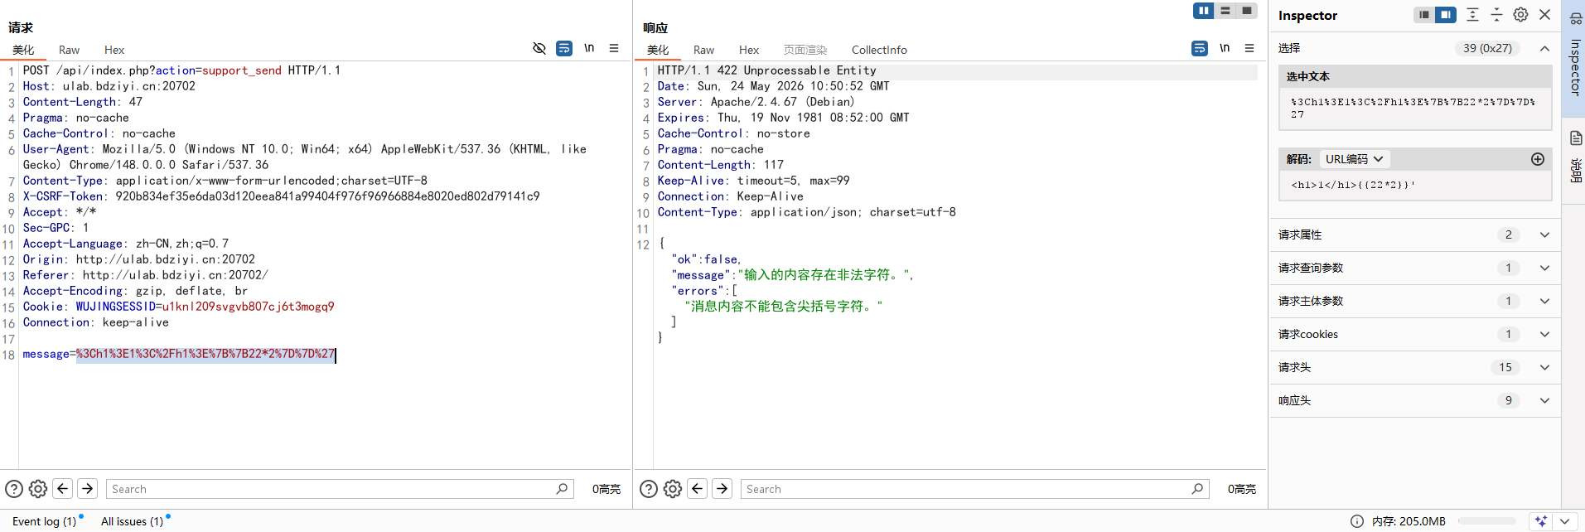Open request search help icon
Screen dimensions: 1585x532
click(14, 489)
